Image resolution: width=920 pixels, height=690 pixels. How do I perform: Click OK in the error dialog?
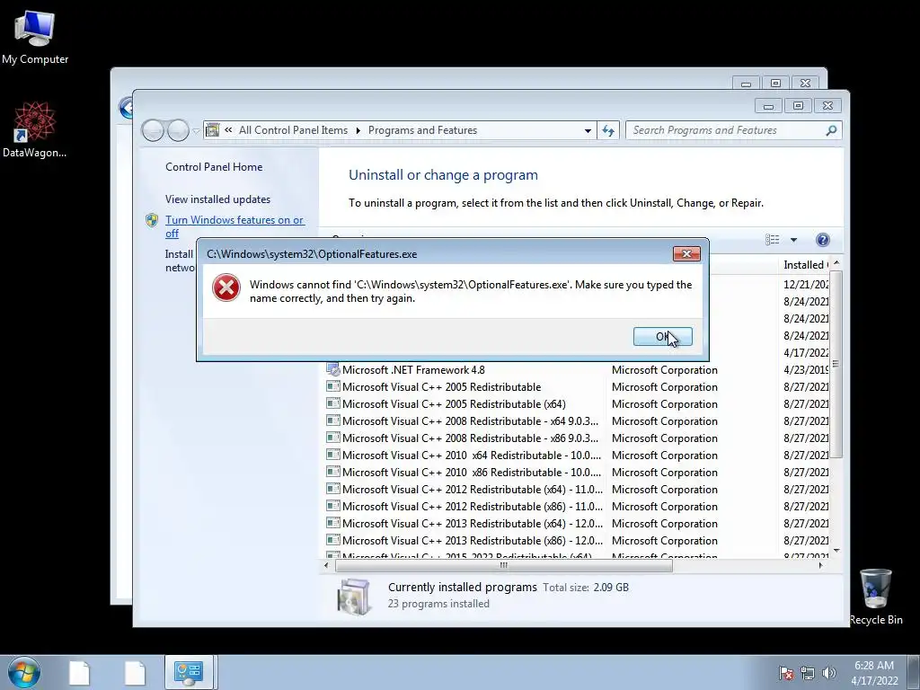(662, 336)
